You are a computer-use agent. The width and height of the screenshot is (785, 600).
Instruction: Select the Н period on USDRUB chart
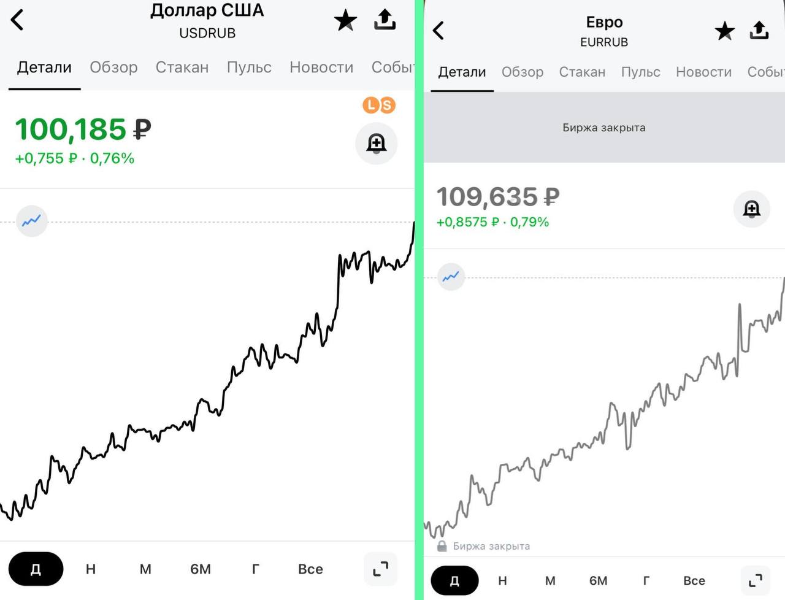(91, 569)
